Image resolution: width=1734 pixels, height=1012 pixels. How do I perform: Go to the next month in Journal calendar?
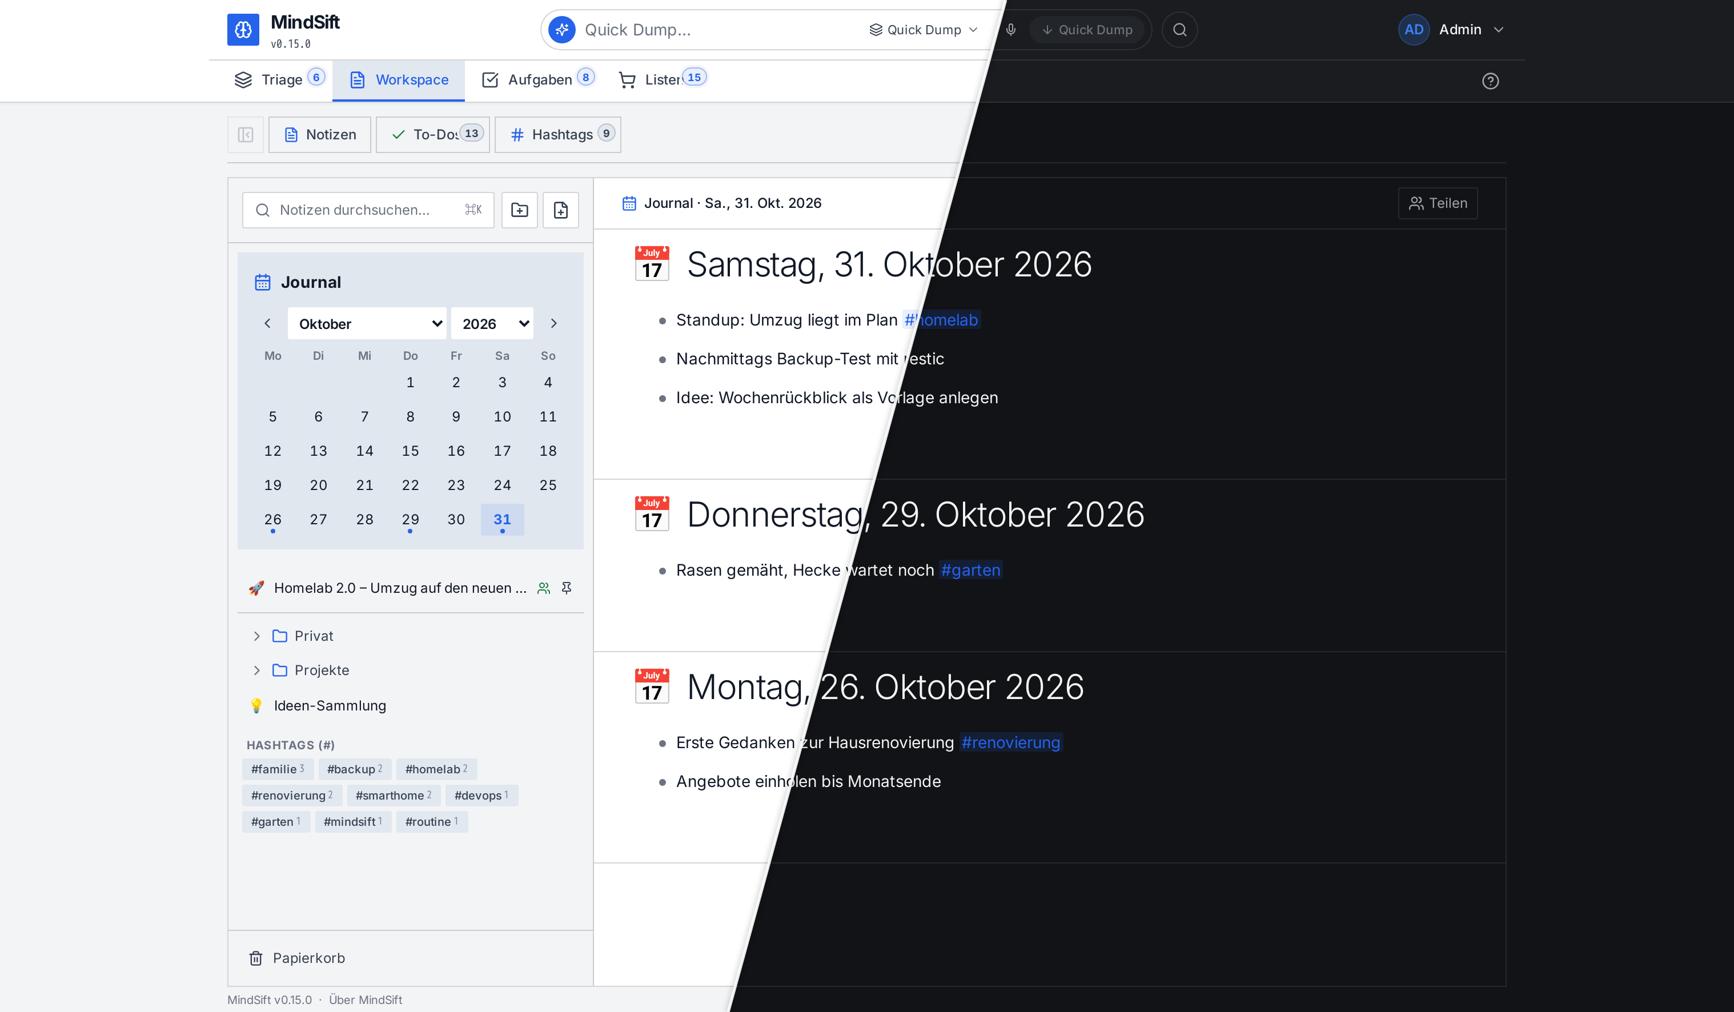click(553, 323)
